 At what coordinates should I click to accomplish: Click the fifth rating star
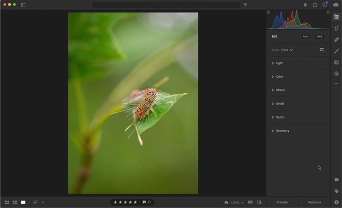135,202
